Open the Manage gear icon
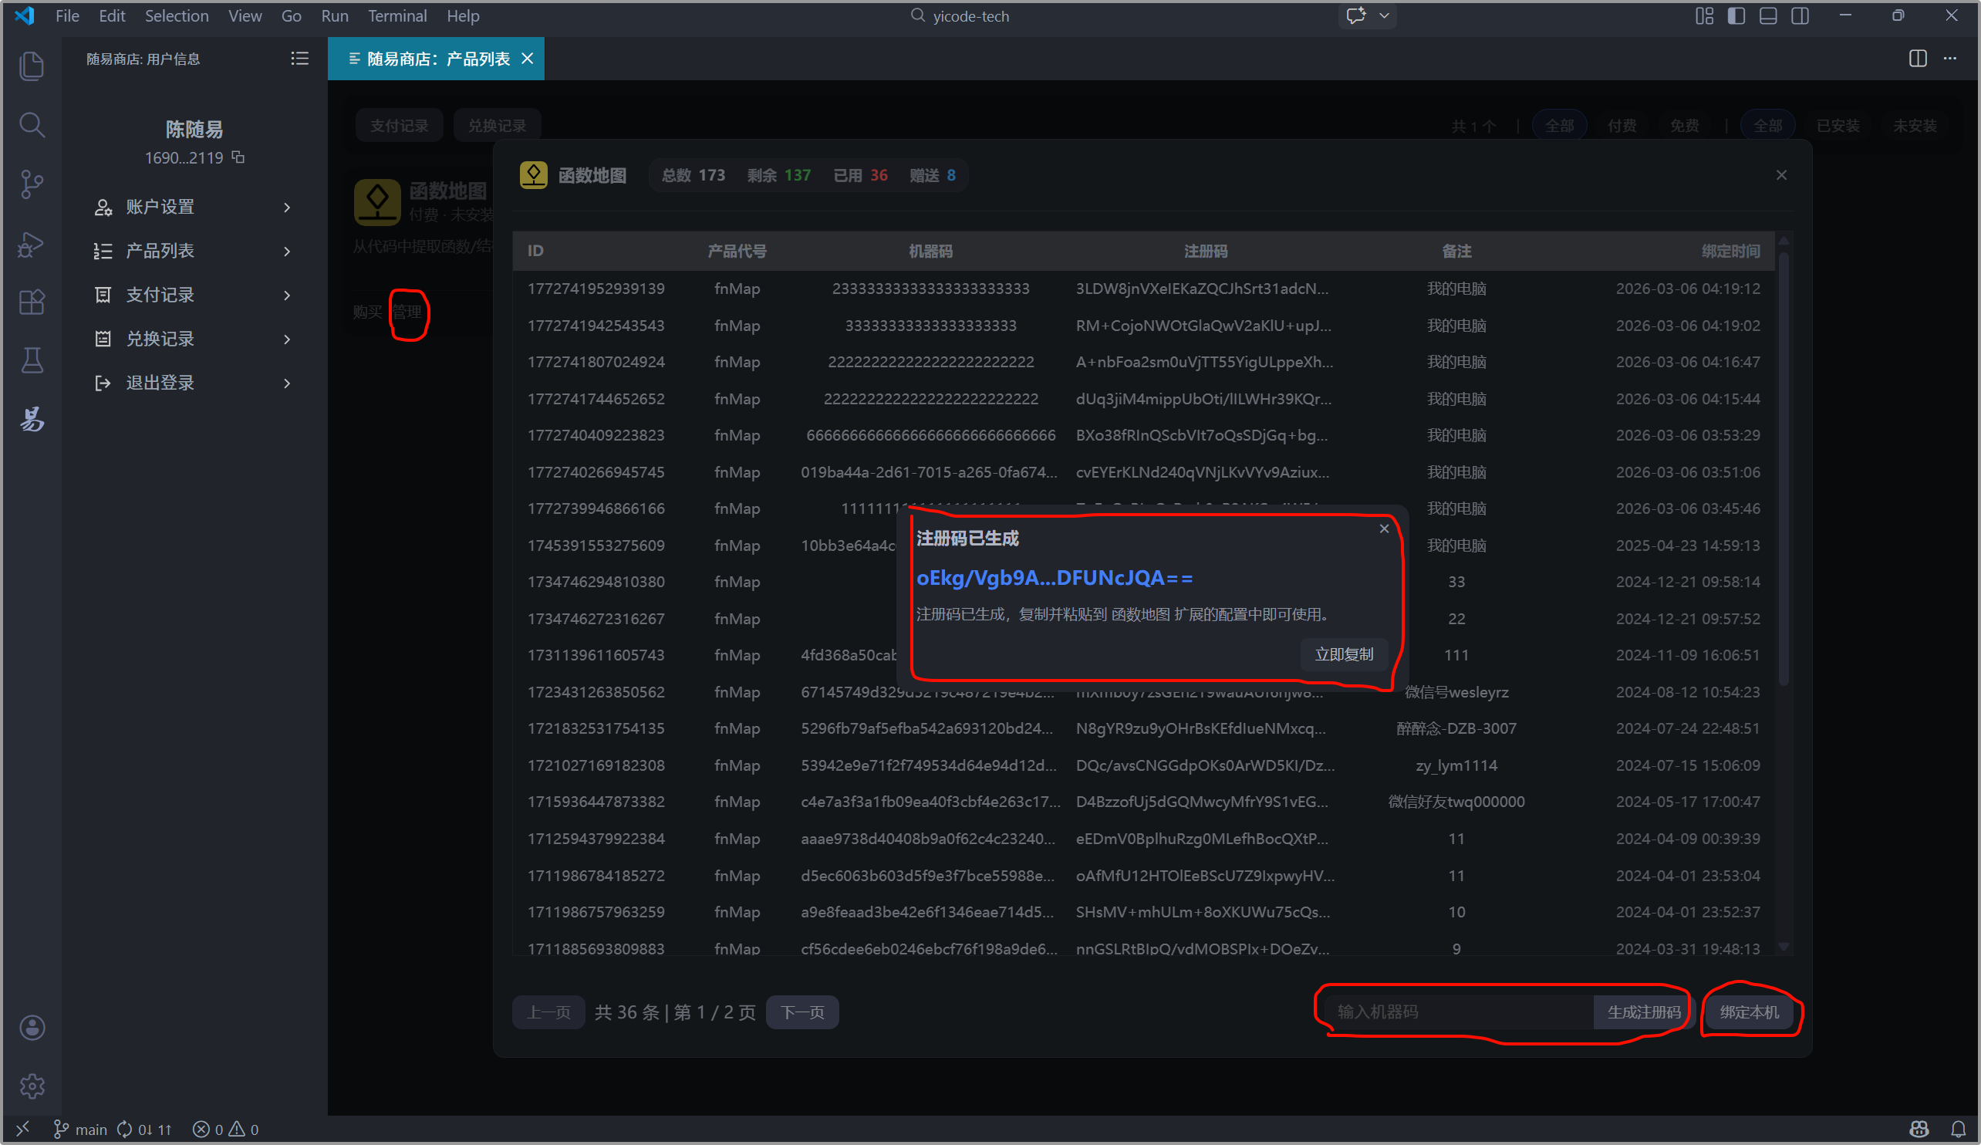 point(32,1086)
